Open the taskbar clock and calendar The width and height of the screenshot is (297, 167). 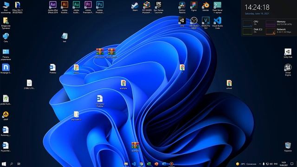coord(284,164)
